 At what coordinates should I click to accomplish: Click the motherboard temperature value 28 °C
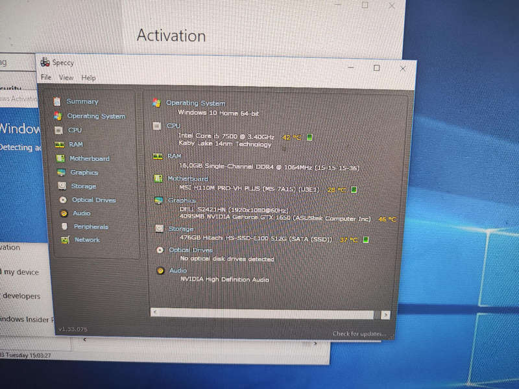tap(336, 190)
